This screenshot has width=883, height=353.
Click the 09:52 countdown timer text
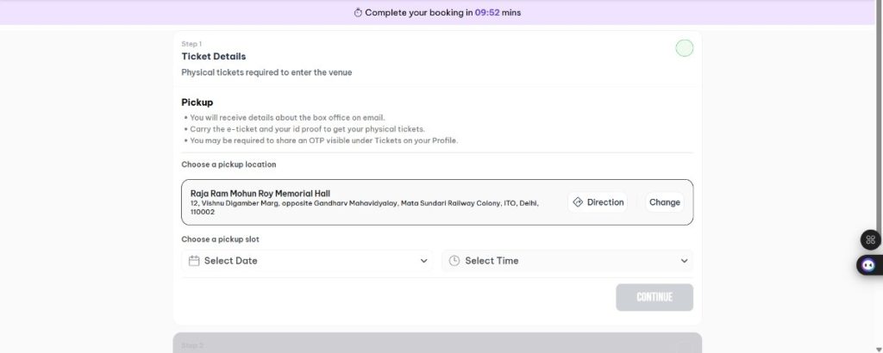click(486, 13)
